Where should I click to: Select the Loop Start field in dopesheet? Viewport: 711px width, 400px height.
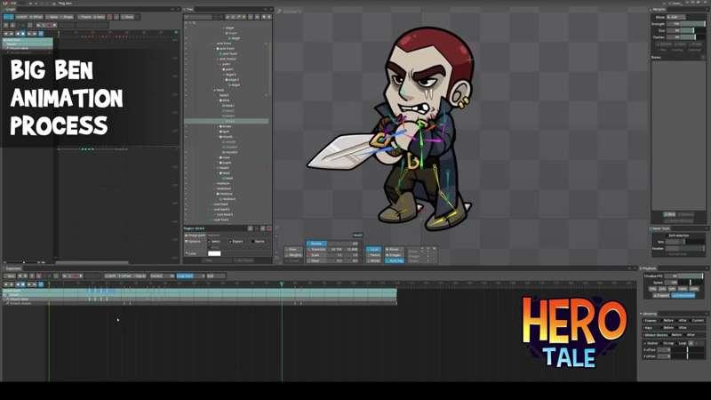coord(189,276)
